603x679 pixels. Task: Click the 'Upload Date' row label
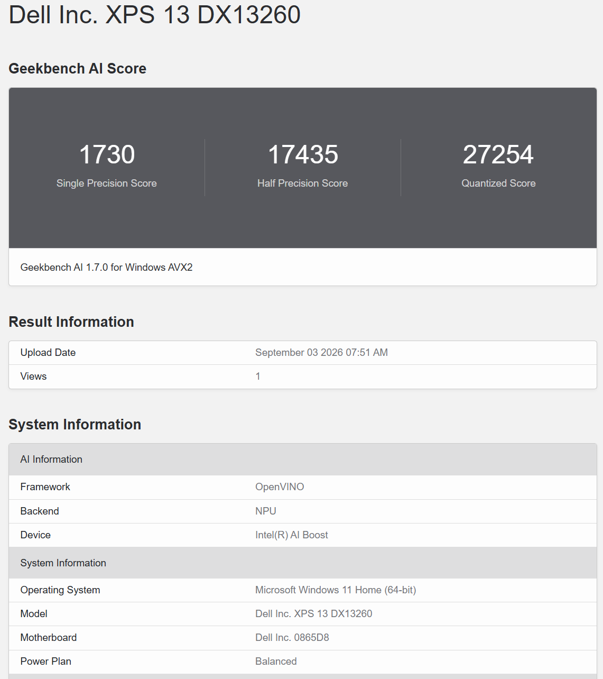pyautogui.click(x=48, y=353)
